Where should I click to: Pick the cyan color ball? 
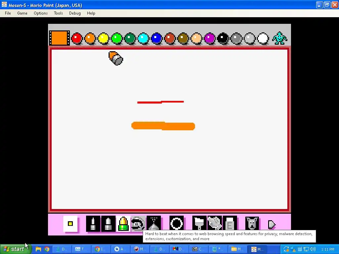[143, 38]
